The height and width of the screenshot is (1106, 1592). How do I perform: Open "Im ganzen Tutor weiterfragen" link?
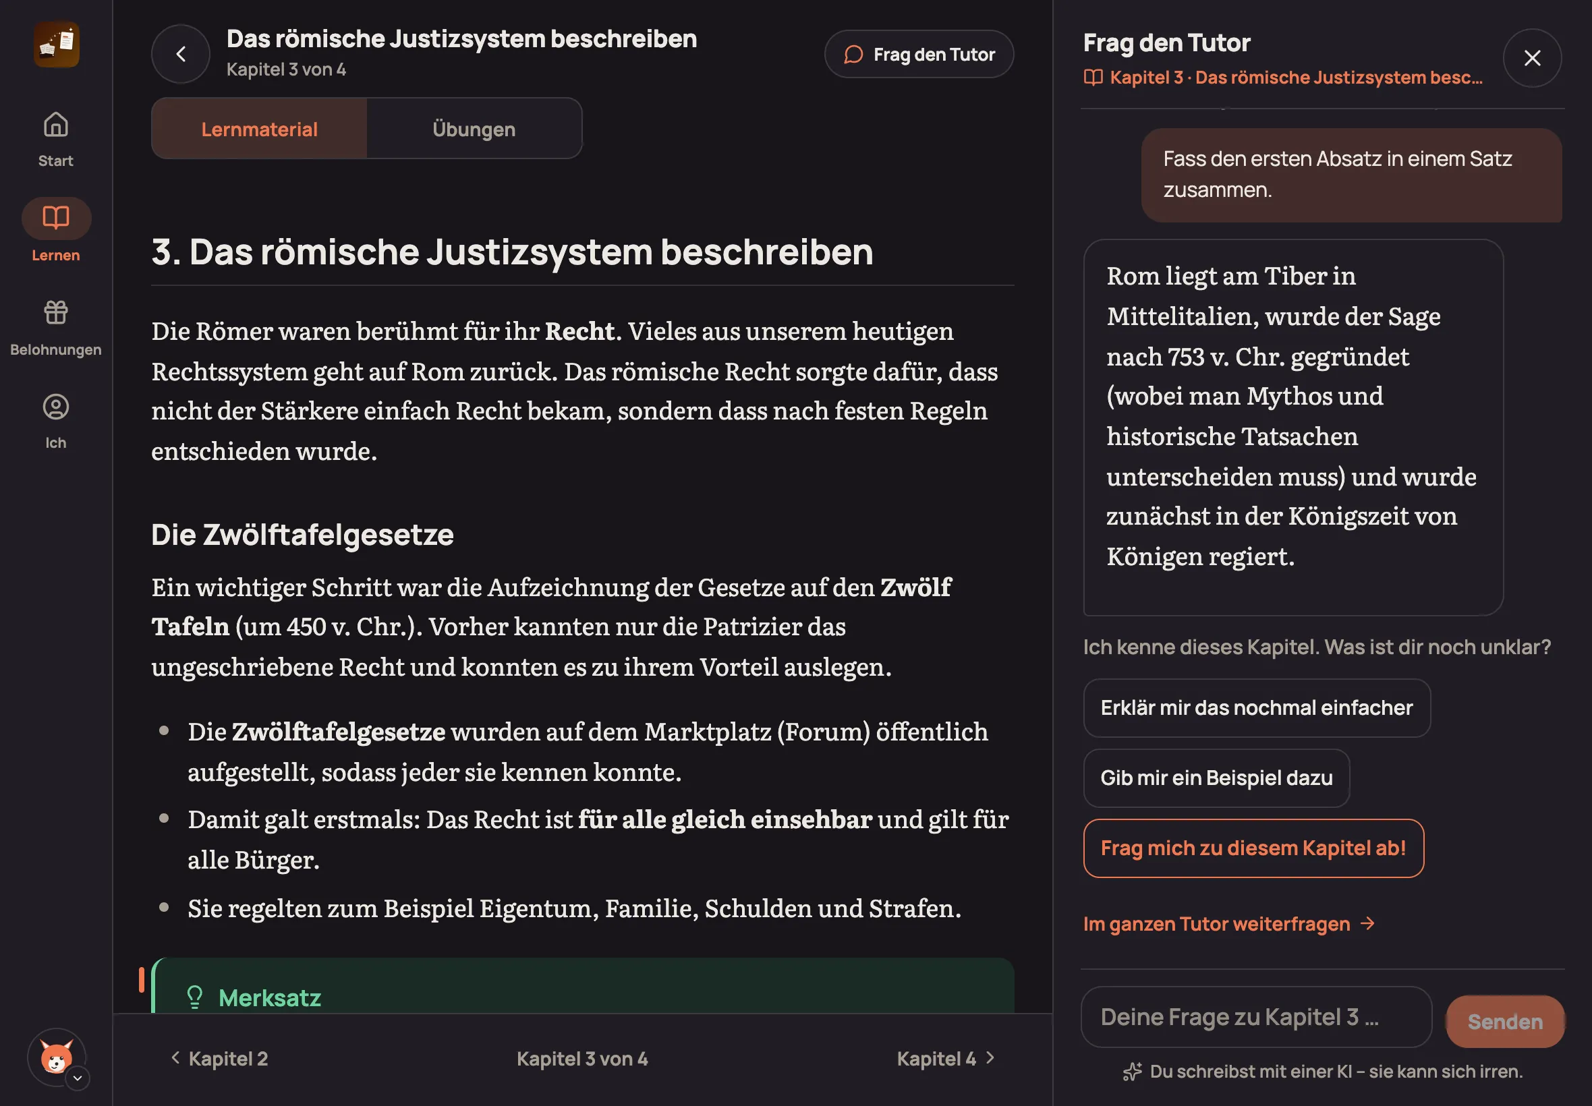(x=1229, y=924)
